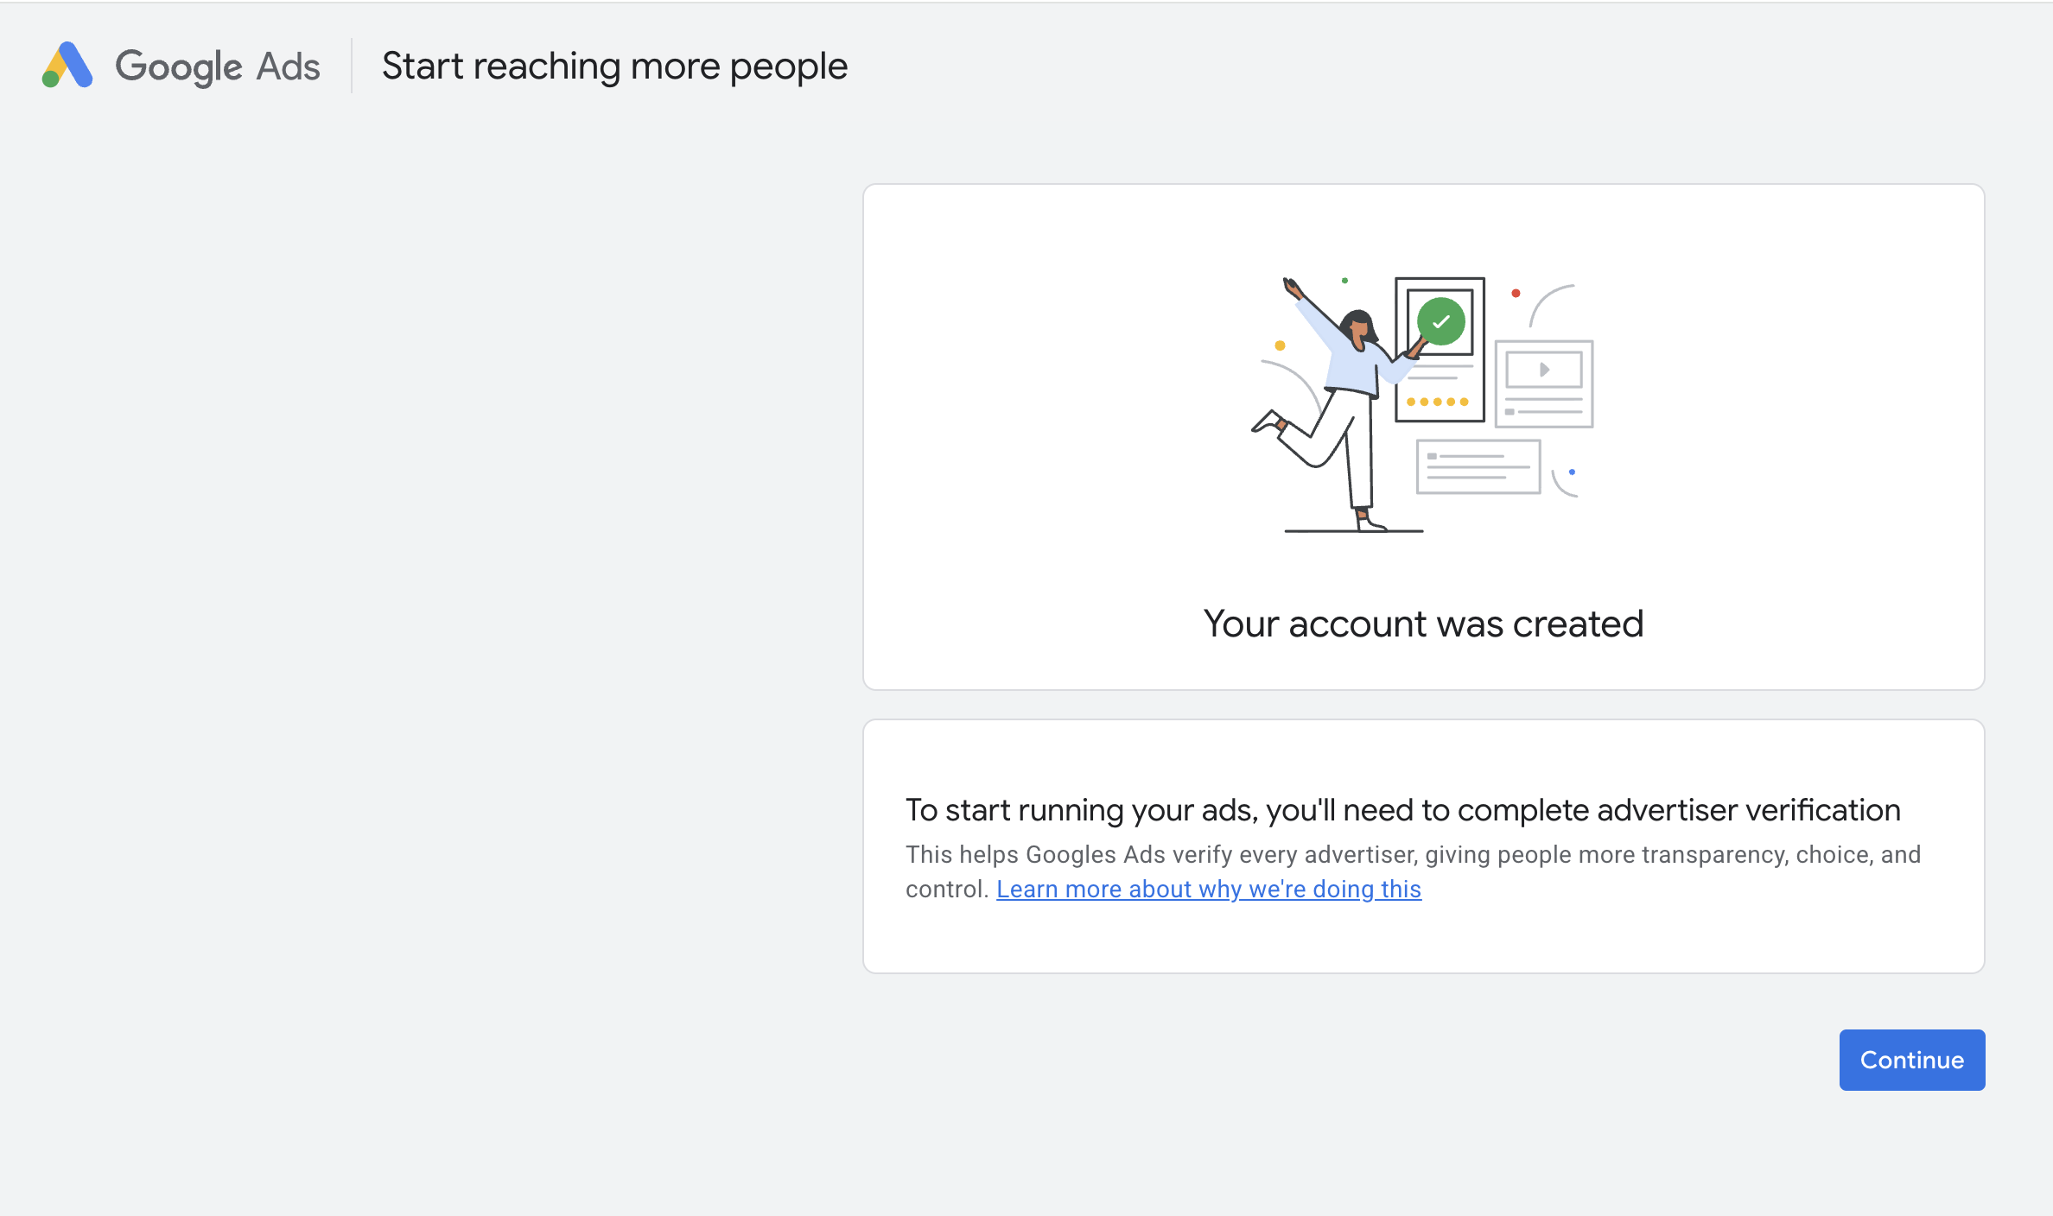Click the video play icon in illustration

1544,370
